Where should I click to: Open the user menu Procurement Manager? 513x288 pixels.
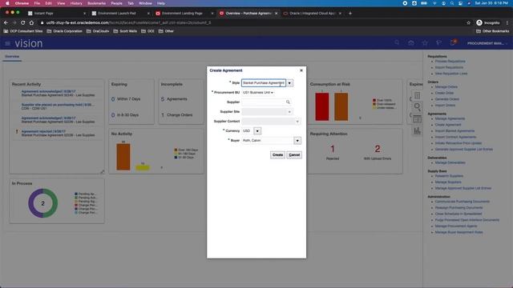[487, 43]
